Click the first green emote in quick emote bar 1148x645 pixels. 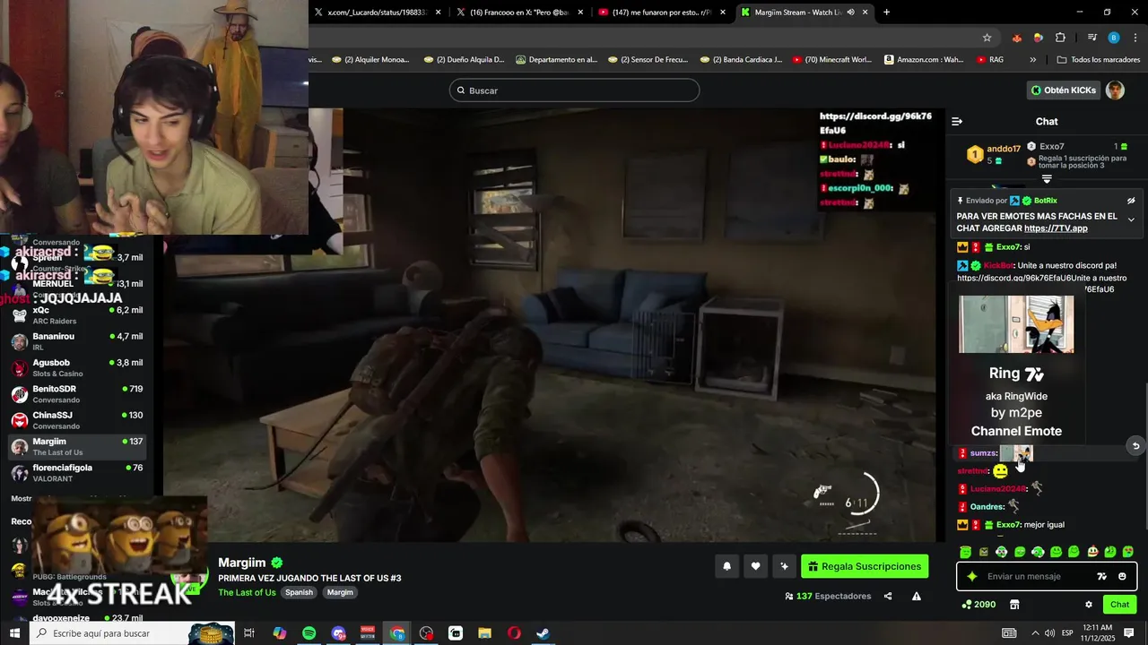click(x=965, y=552)
